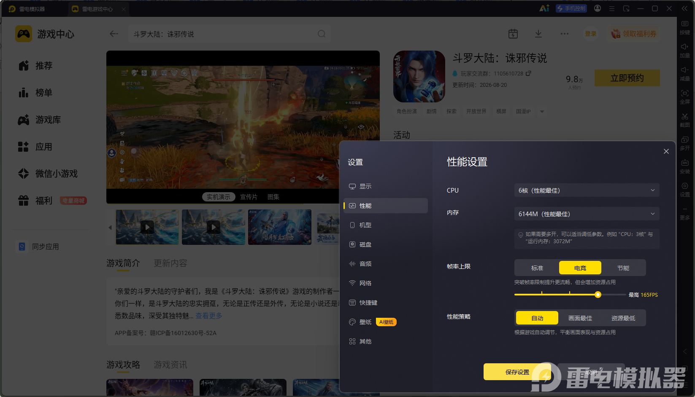Open 应用 in game center sidebar

(35, 147)
